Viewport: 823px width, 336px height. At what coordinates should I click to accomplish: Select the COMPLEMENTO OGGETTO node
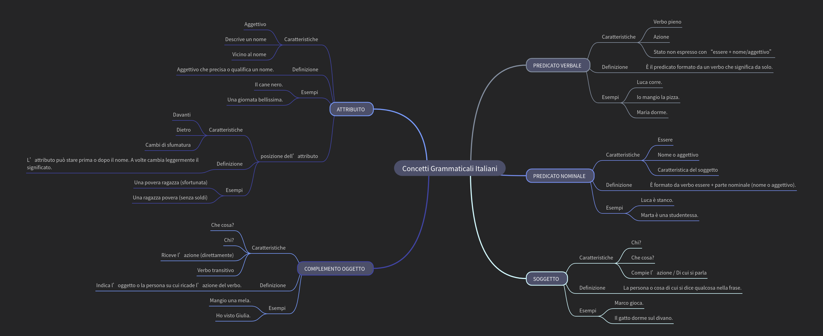[x=334, y=269]
